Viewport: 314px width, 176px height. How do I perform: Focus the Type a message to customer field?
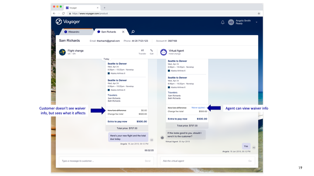106,161
